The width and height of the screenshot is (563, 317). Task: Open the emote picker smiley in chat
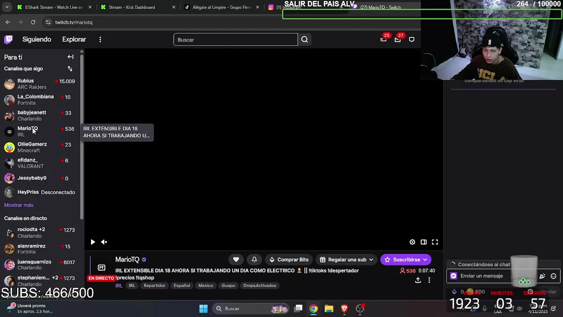(x=553, y=276)
